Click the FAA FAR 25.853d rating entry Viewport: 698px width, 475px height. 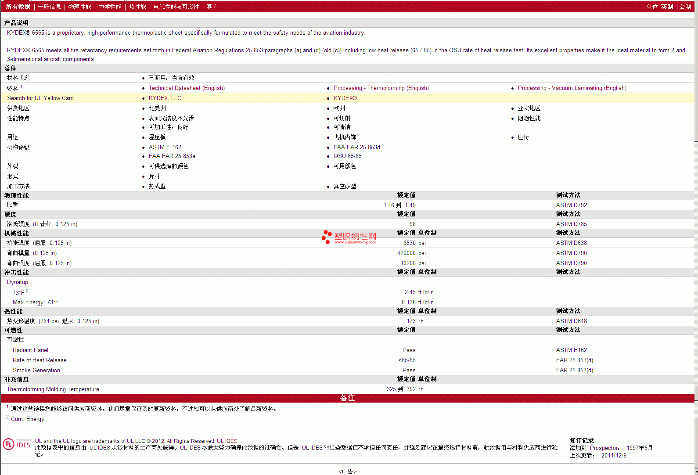click(356, 147)
